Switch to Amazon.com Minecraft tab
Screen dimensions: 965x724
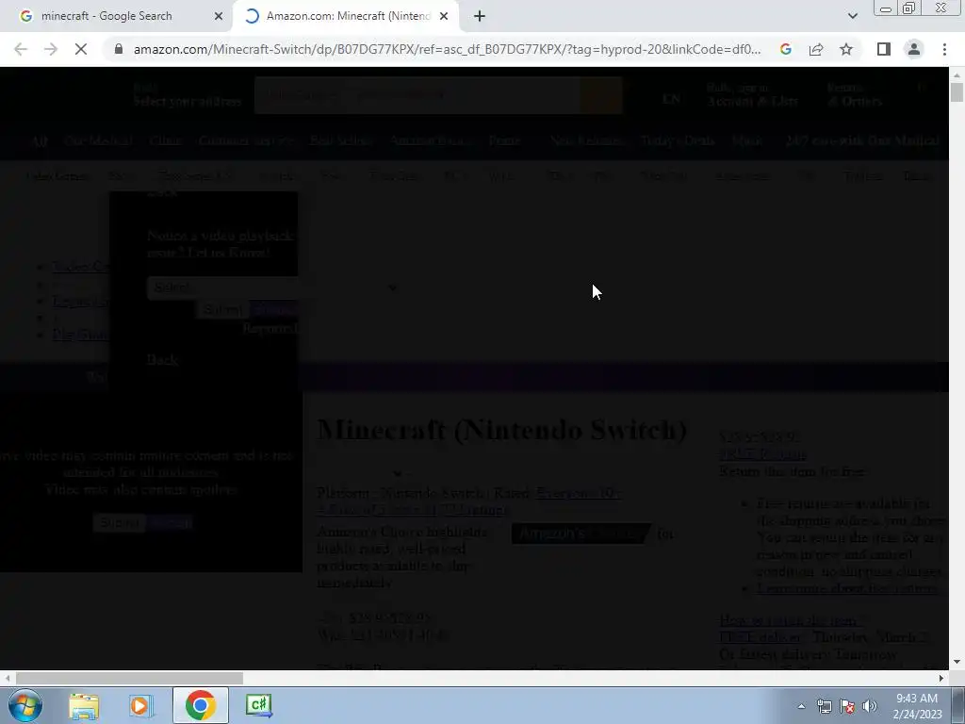[348, 16]
